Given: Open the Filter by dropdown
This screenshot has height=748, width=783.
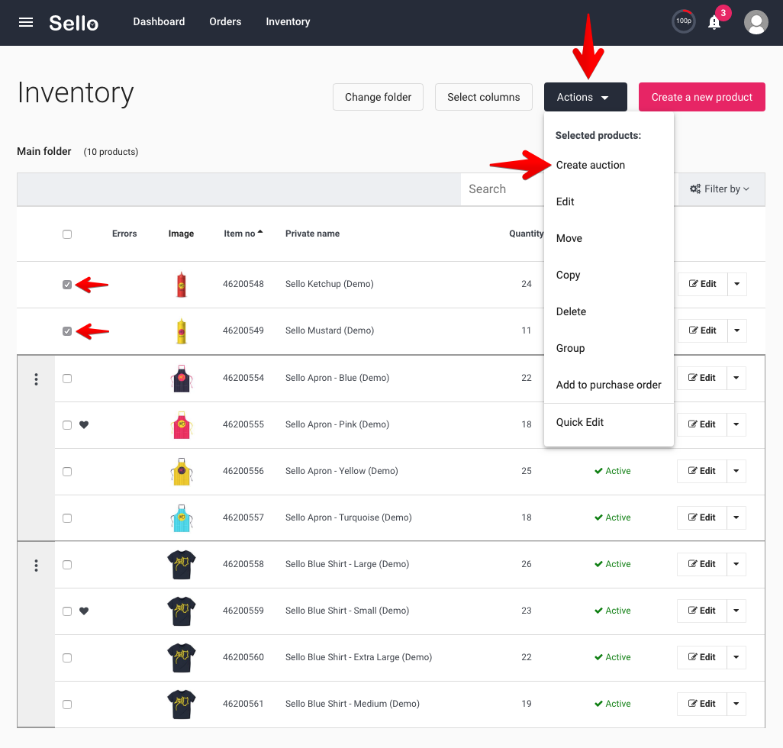Looking at the screenshot, I should click(x=720, y=189).
